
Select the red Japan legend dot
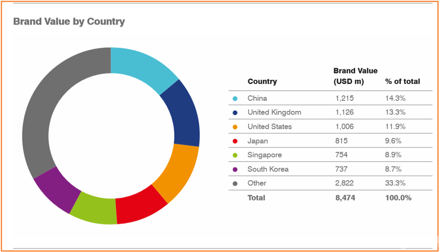point(235,141)
